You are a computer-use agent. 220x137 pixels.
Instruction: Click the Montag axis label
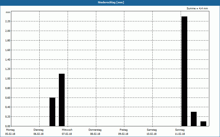click(x=10, y=130)
